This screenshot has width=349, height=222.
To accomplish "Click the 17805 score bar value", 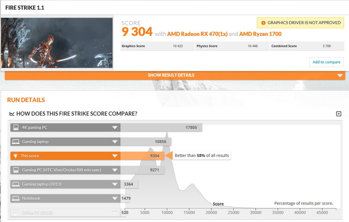I will pyautogui.click(x=191, y=128).
